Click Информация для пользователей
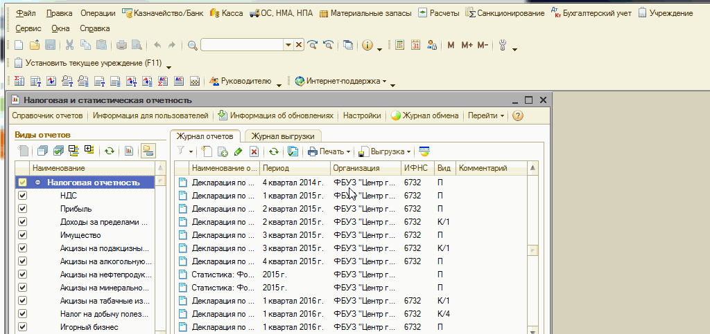This screenshot has width=710, height=334. click(x=150, y=115)
